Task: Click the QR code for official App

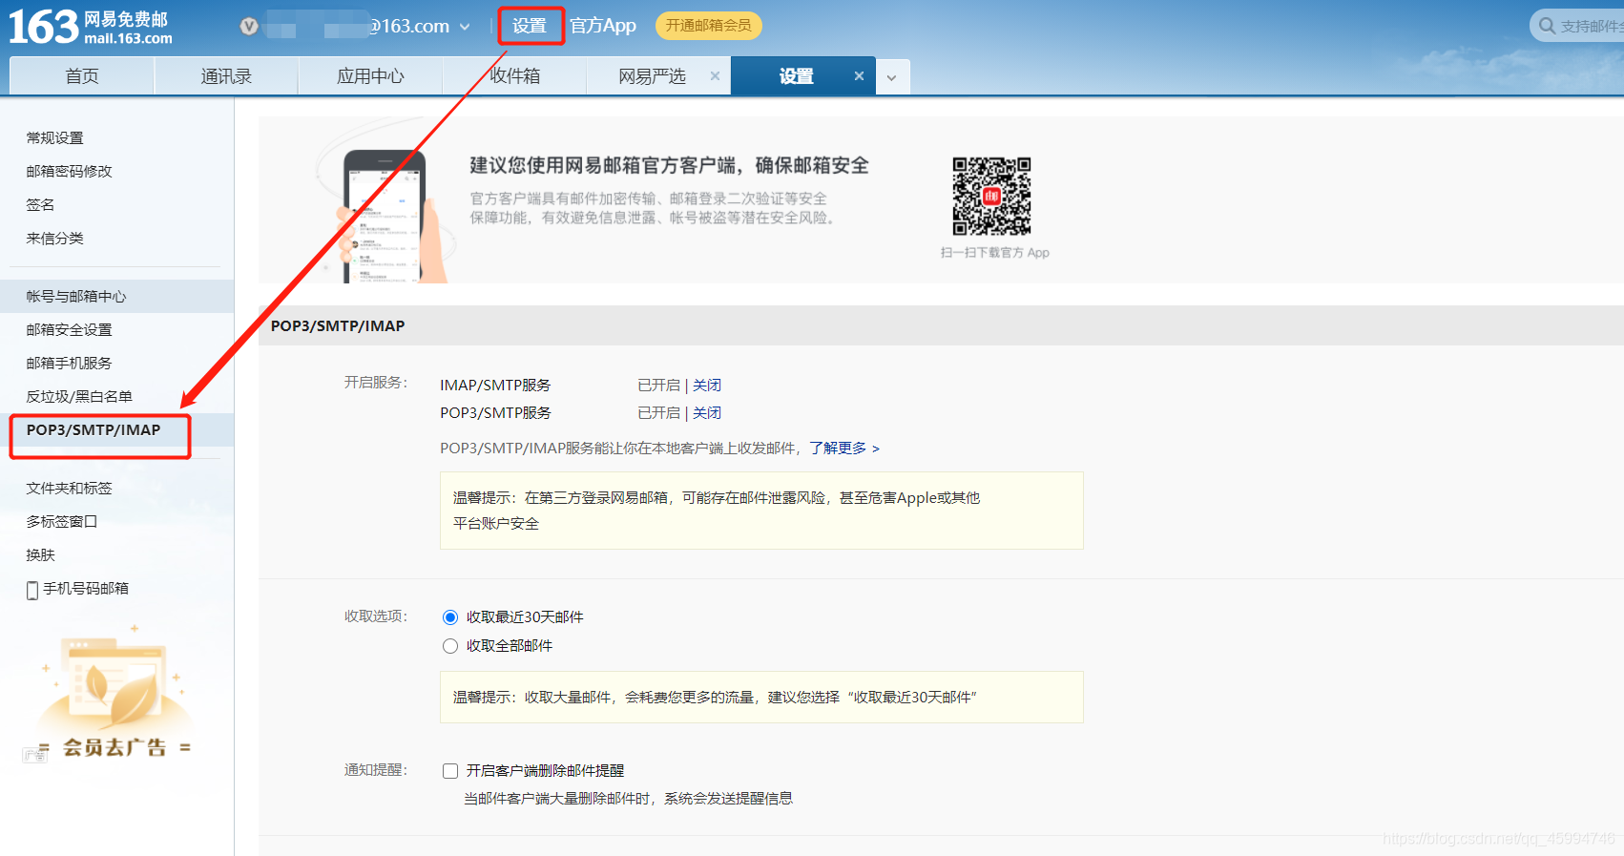Action: pyautogui.click(x=991, y=197)
